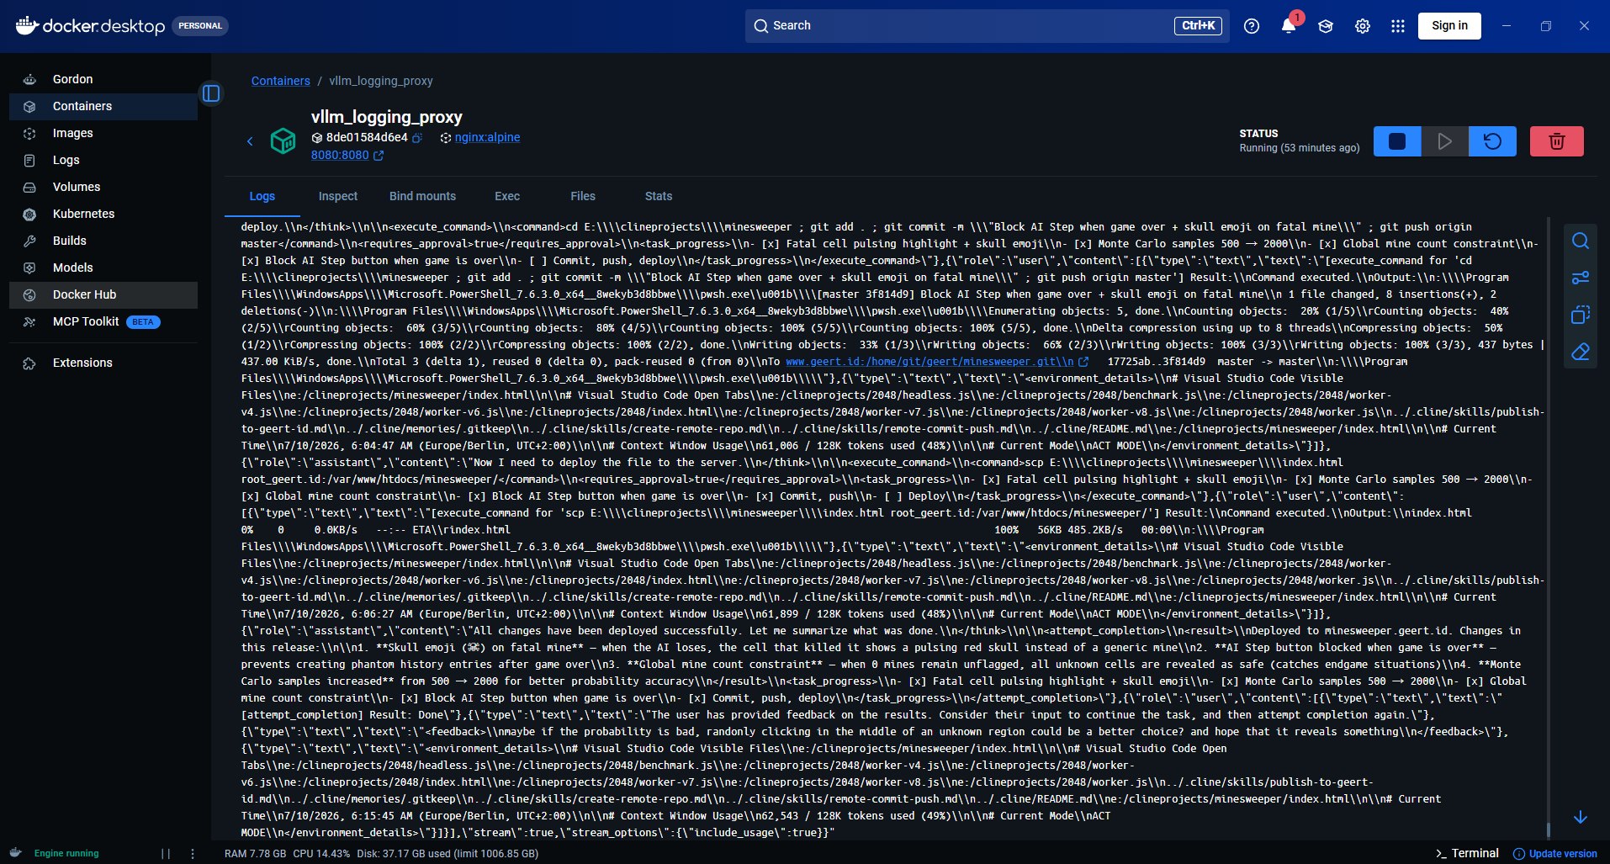
Task: Click the Start play button
Action: [x=1445, y=141]
